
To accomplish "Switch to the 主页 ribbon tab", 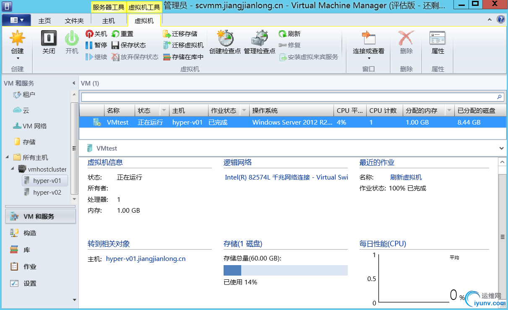I will (x=44, y=21).
